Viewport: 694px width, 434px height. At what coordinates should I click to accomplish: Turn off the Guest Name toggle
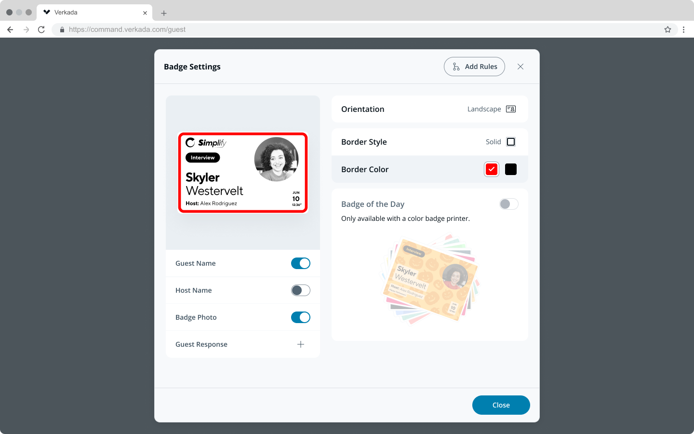tap(300, 263)
